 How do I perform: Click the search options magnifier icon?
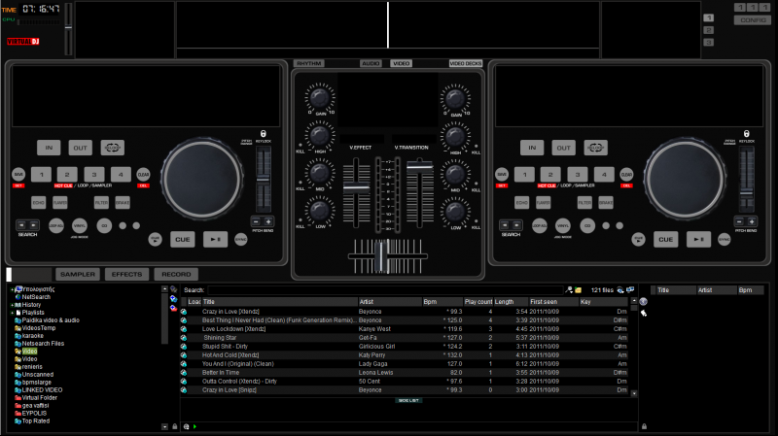[569, 289]
